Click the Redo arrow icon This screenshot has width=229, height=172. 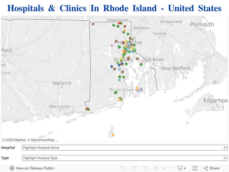coord(134,168)
